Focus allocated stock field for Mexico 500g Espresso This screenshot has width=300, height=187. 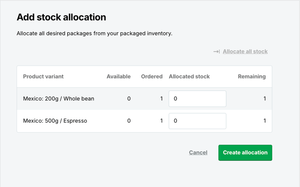(x=198, y=121)
